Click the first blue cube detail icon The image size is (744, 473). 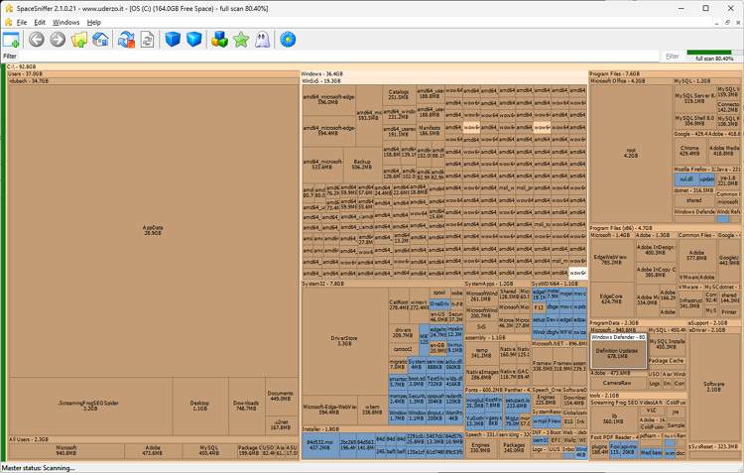173,40
